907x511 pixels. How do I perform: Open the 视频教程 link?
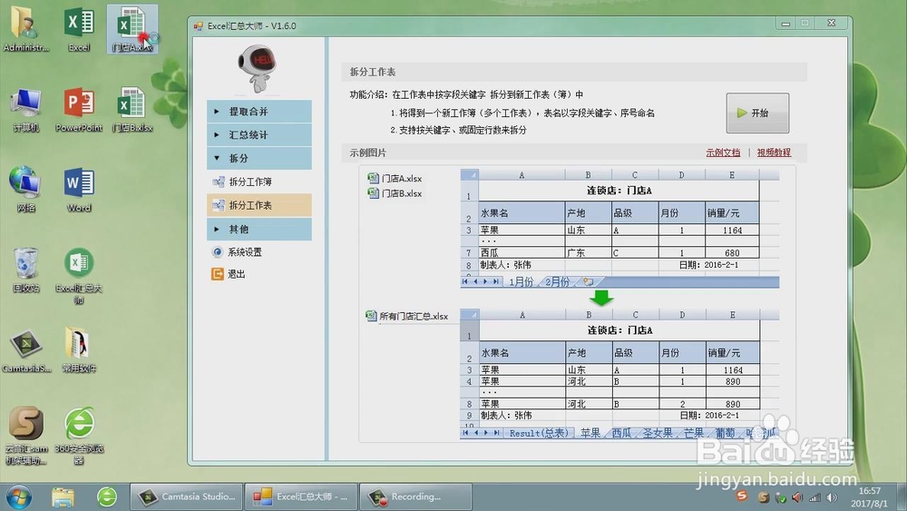pyautogui.click(x=774, y=152)
